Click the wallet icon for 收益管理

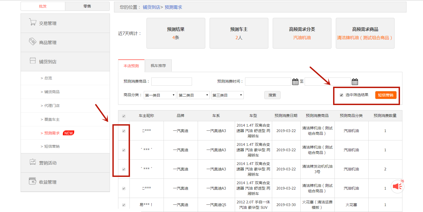[32, 181]
